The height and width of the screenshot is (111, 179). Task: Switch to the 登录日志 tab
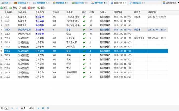click(136, 3)
